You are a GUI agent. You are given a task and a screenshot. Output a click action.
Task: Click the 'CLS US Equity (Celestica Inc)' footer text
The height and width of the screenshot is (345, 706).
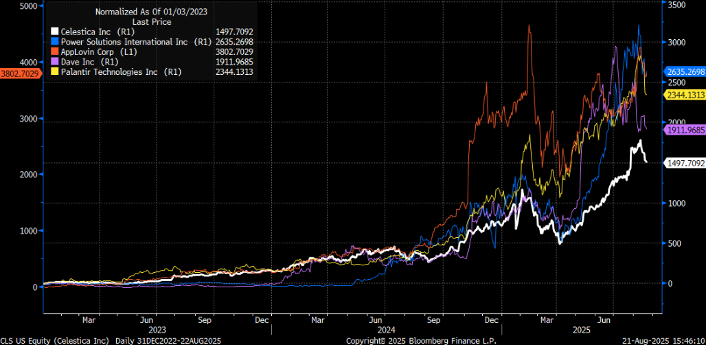pyautogui.click(x=56, y=340)
